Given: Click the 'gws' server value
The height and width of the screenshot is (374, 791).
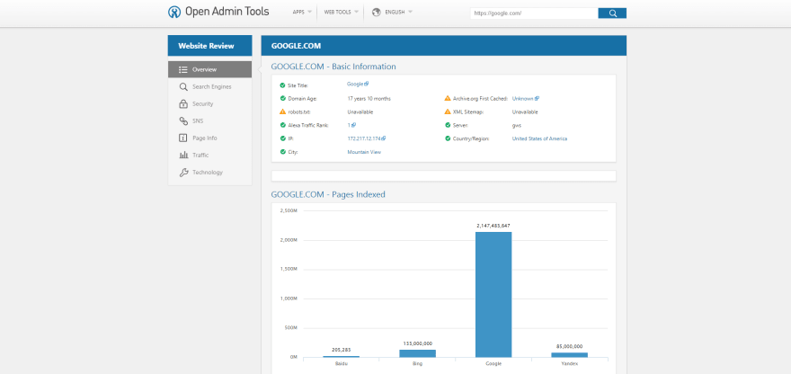Looking at the screenshot, I should [x=517, y=125].
